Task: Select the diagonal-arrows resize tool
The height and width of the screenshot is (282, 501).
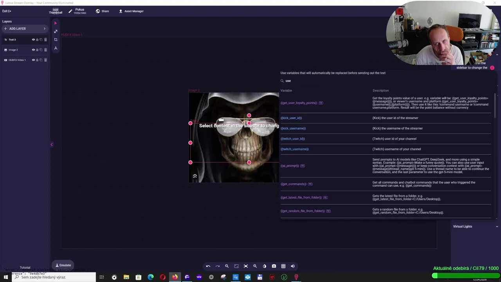Action: pyautogui.click(x=56, y=31)
